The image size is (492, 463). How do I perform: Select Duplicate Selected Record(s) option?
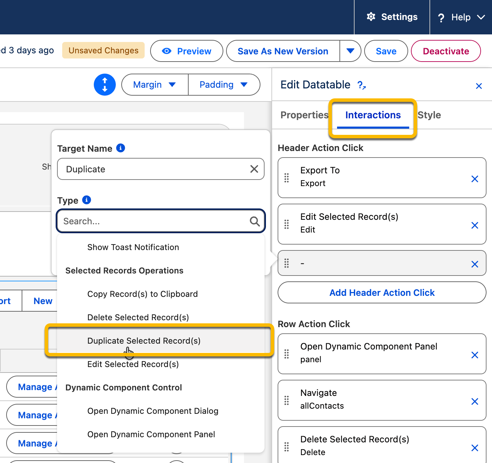click(x=144, y=341)
